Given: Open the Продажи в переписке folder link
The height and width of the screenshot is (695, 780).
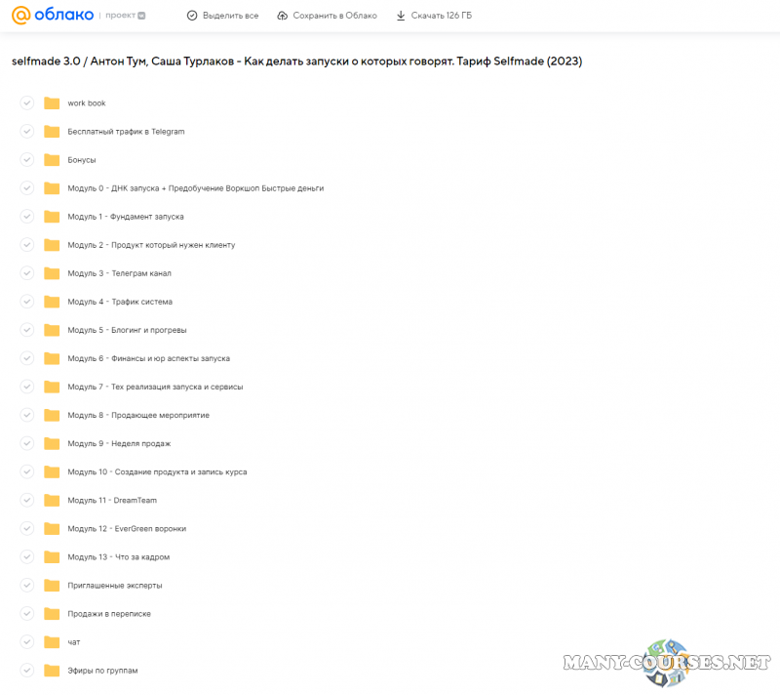Looking at the screenshot, I should 109,614.
